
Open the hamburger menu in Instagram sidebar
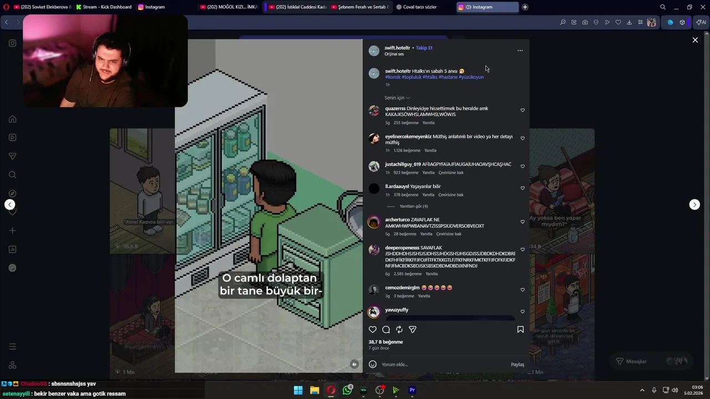coord(12,346)
